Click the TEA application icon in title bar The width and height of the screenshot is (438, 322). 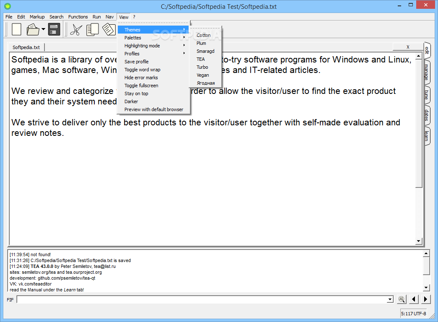(8, 6)
